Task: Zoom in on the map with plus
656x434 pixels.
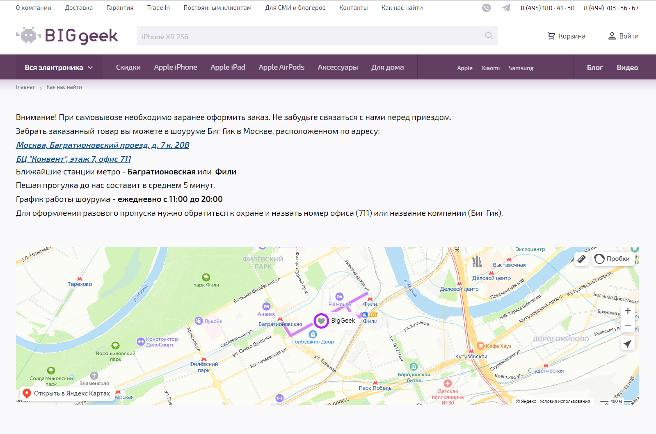Action: pos(628,311)
